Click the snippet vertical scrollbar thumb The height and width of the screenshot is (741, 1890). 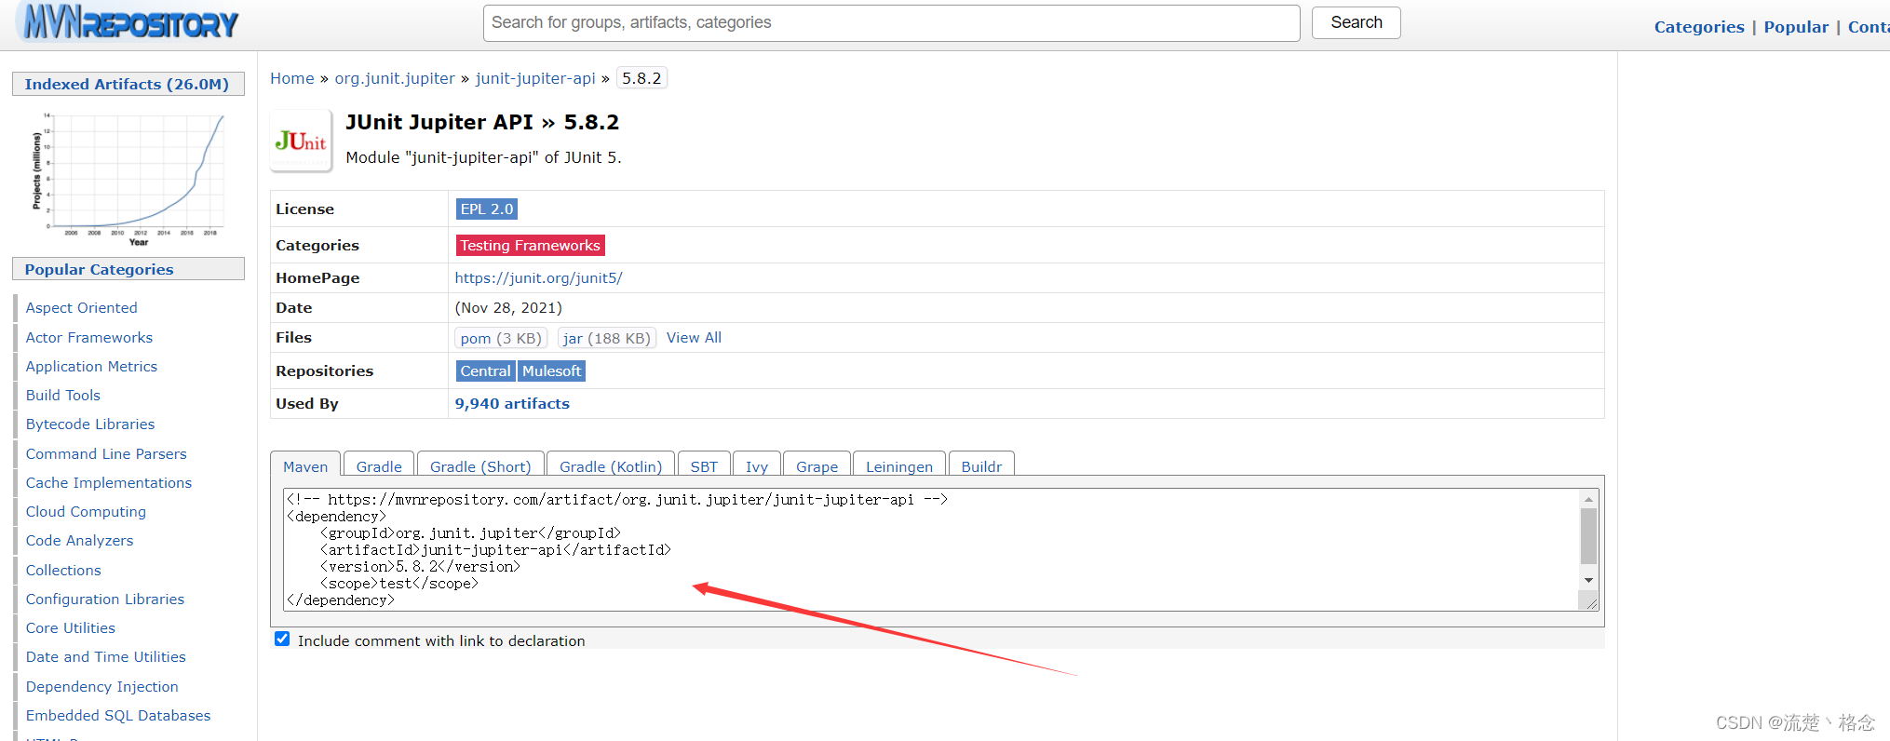pyautogui.click(x=1588, y=535)
